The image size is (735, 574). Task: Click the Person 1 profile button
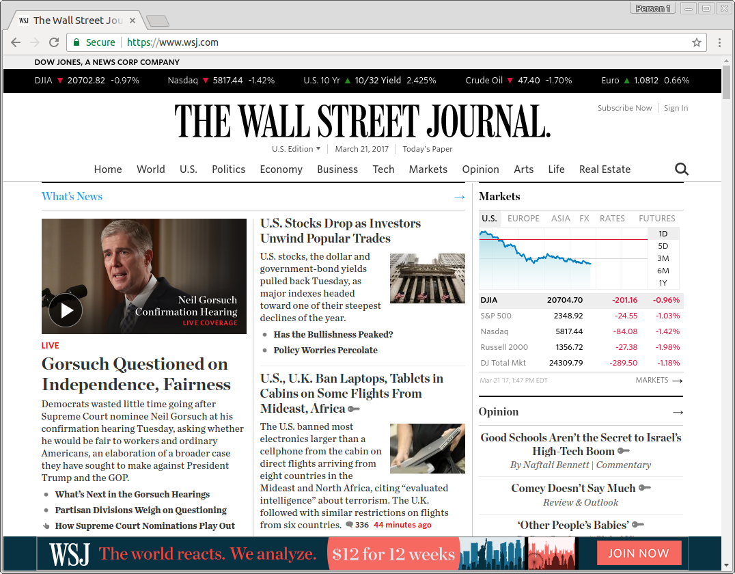652,8
